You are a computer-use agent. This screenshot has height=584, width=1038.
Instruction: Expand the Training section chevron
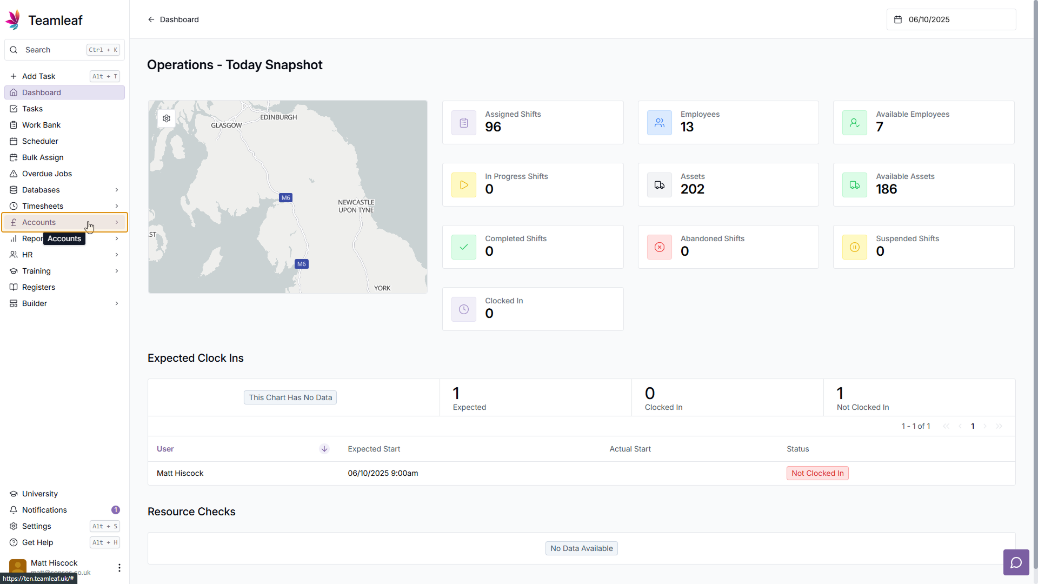click(x=117, y=271)
